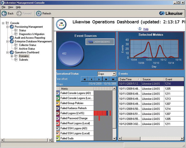186x148 pixels.
Task: Open the View menu
Action: click(10, 7)
